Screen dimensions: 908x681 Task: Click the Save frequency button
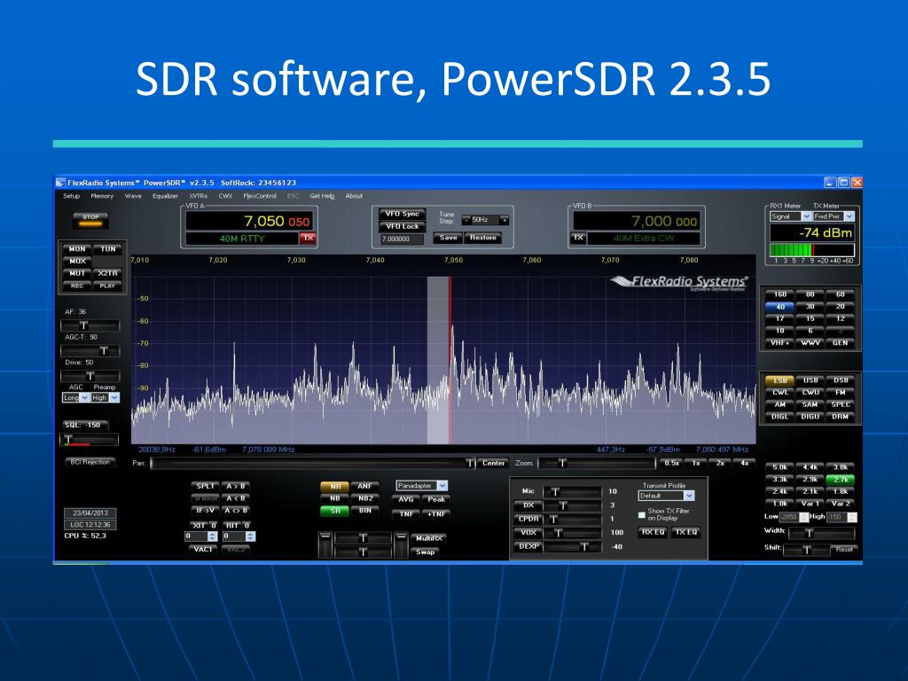click(448, 238)
